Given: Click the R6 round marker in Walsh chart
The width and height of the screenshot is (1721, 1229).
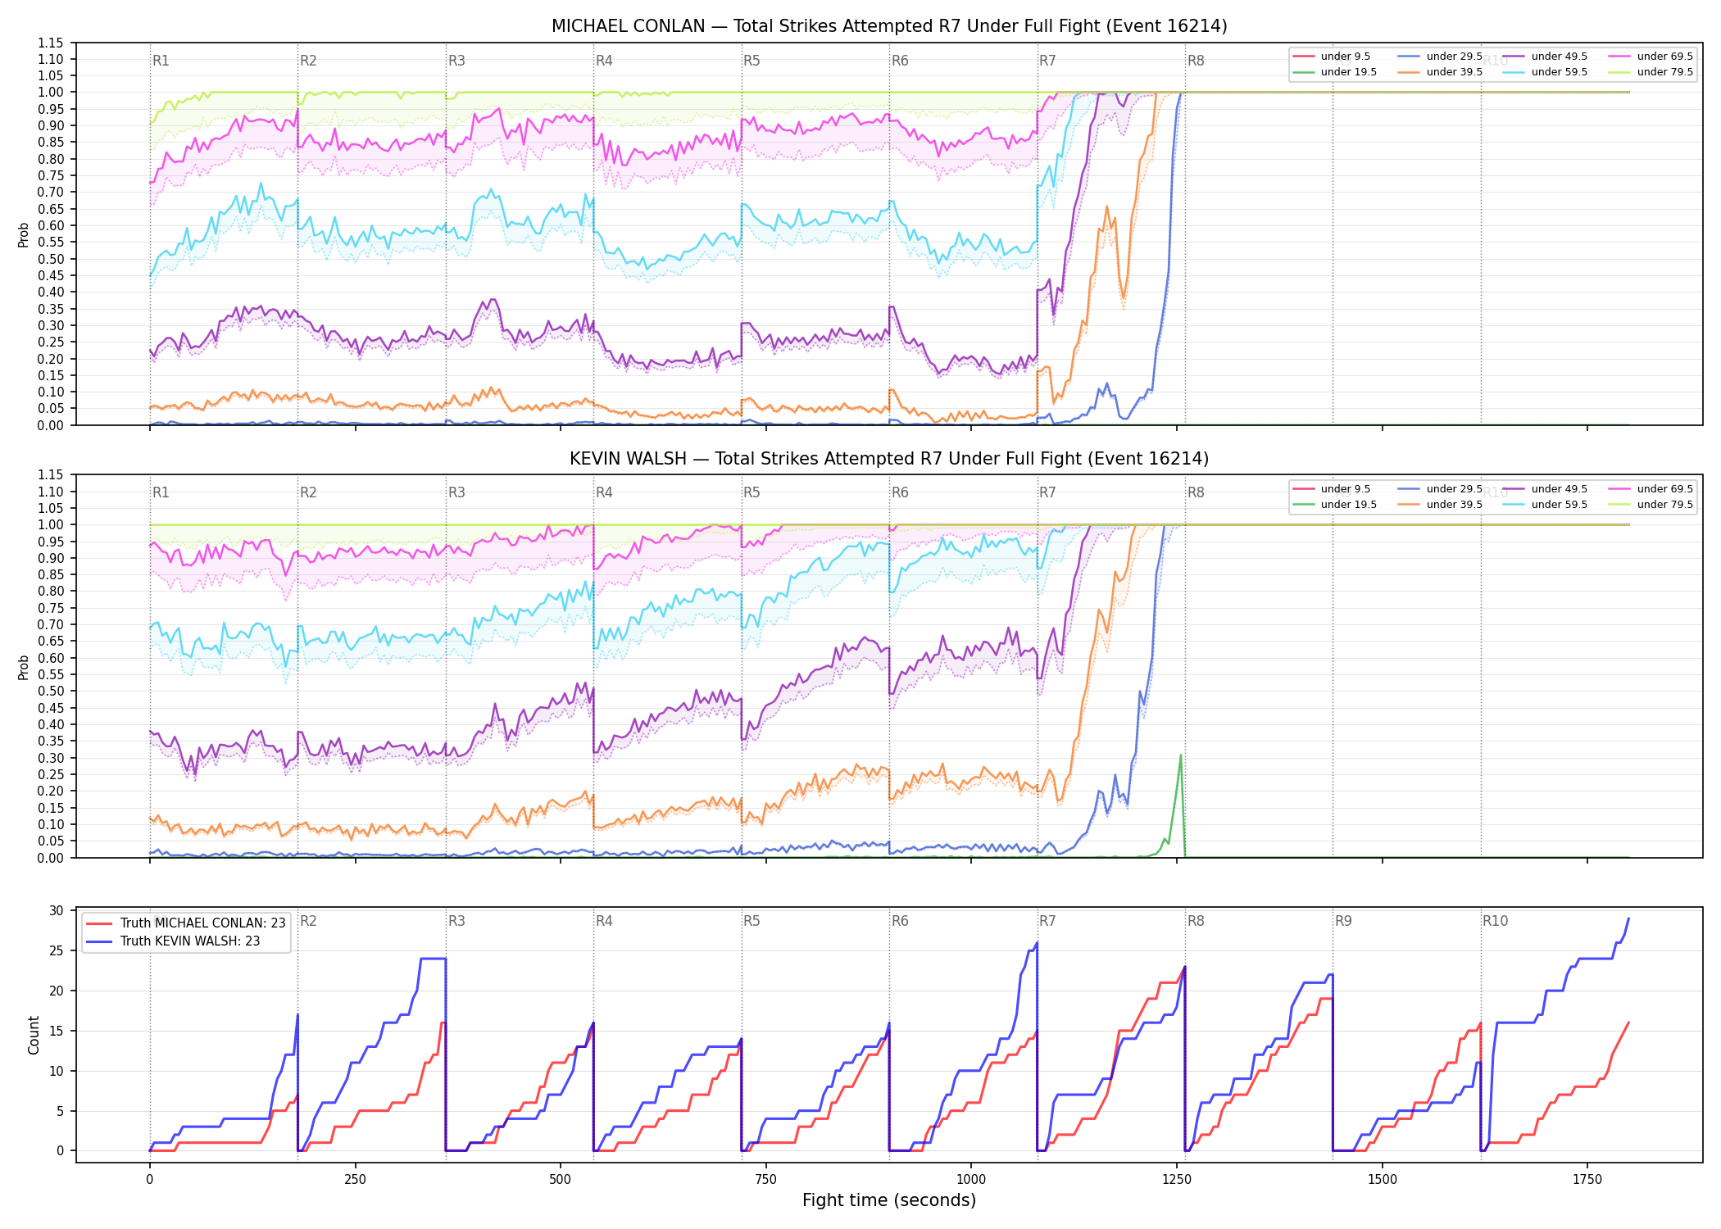Looking at the screenshot, I should pos(900,492).
